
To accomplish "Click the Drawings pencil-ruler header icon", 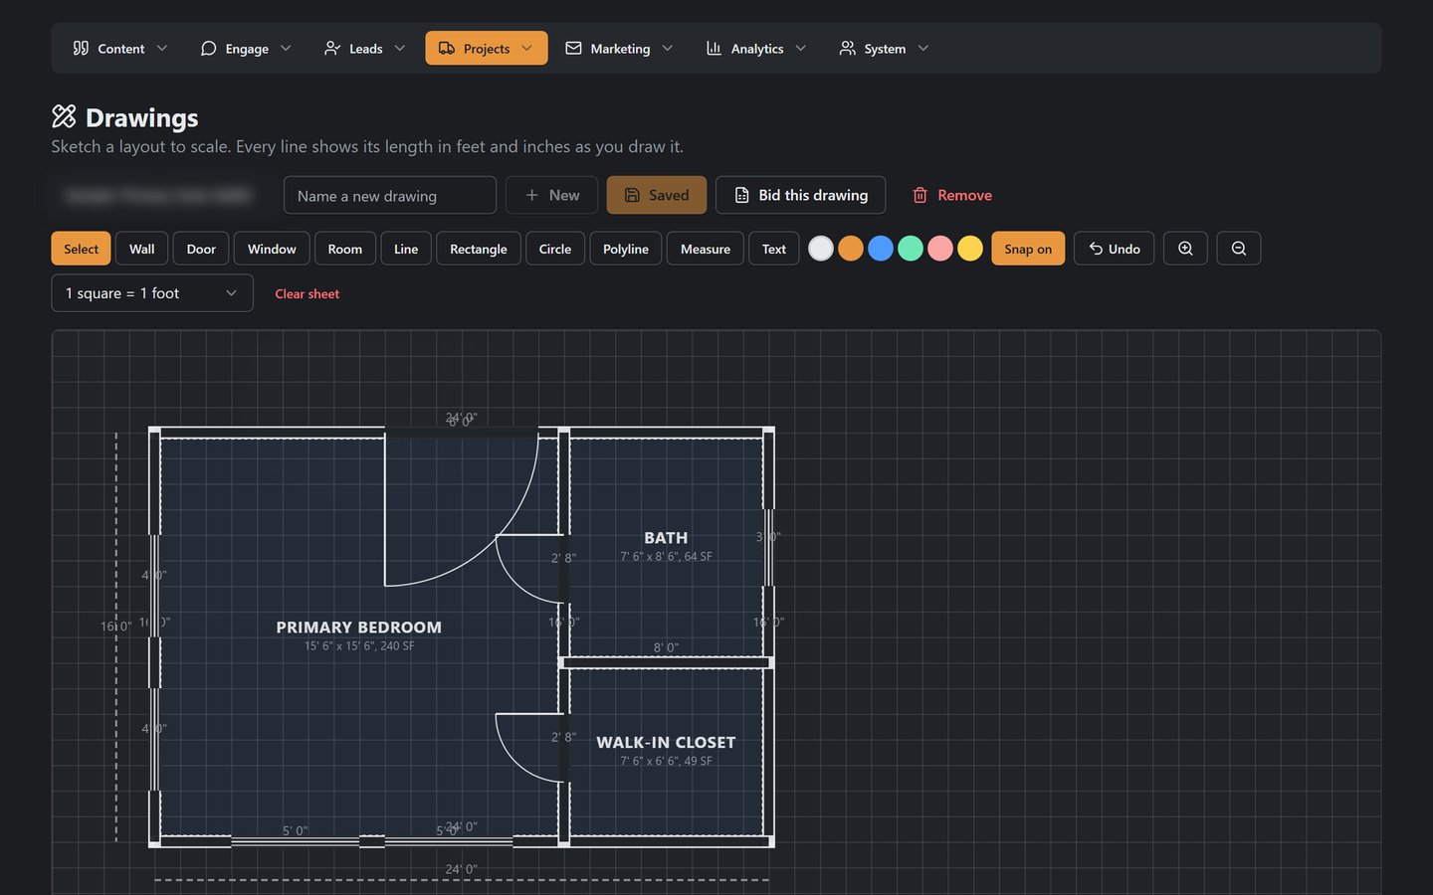I will (x=64, y=116).
